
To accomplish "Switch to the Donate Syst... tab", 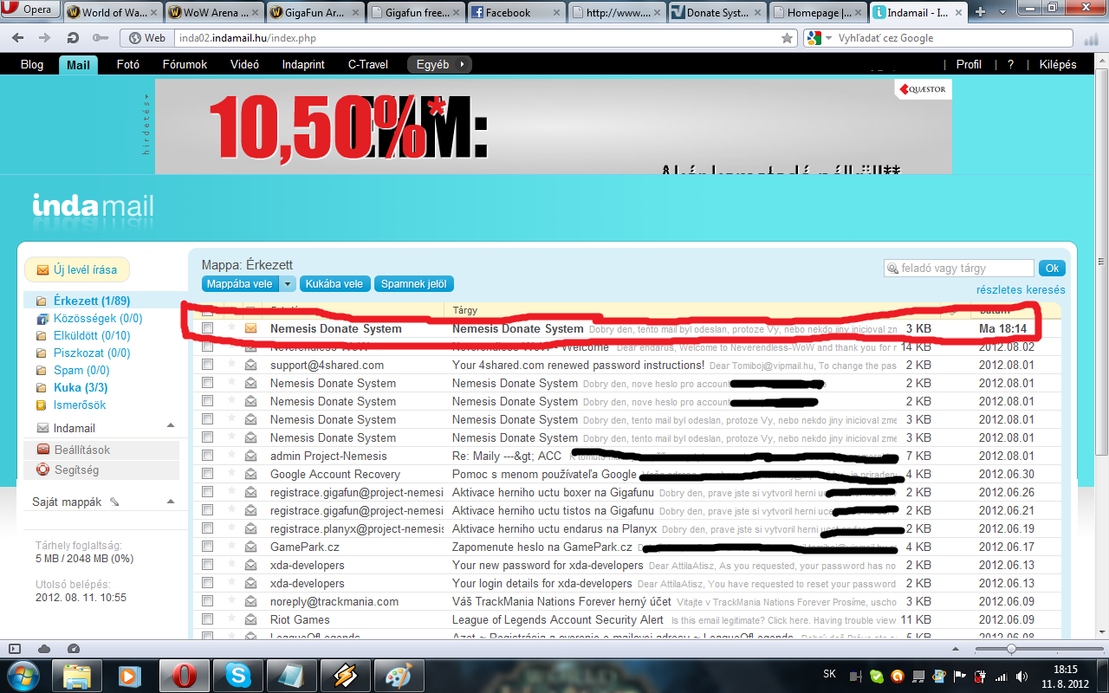I will [x=717, y=12].
